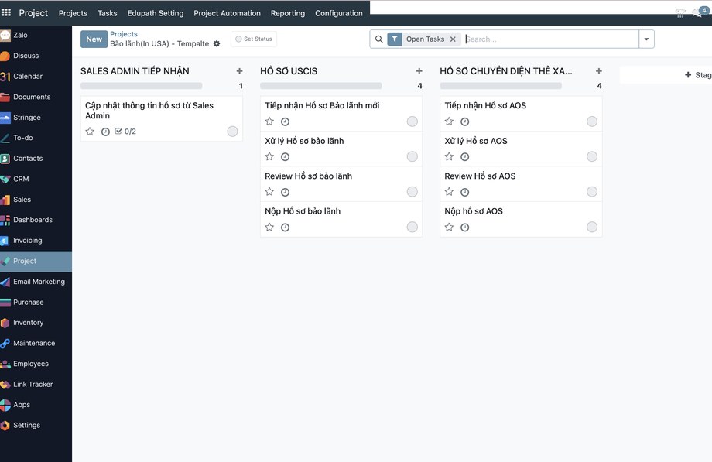The image size is (712, 462).
Task: Click the New button
Action: [94, 39]
